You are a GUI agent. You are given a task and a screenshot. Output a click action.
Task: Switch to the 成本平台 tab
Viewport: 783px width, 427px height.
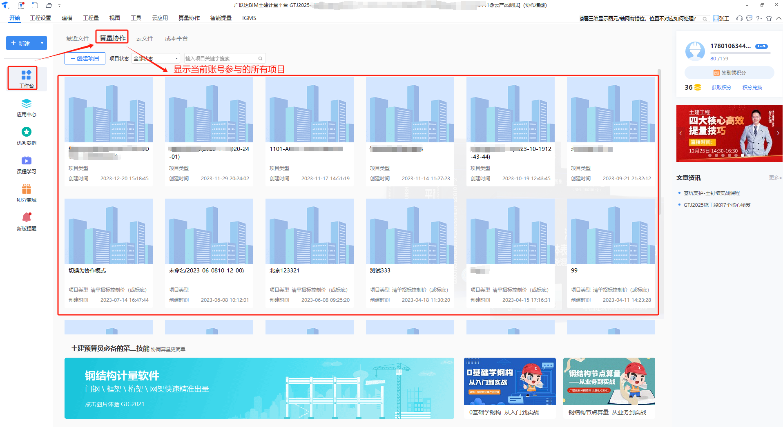tap(176, 38)
